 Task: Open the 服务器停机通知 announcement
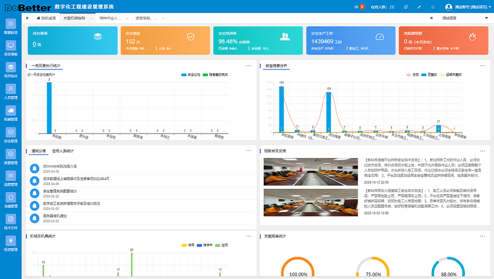point(55,216)
